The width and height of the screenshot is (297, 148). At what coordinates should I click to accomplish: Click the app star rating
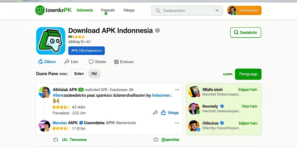pos(78,37)
